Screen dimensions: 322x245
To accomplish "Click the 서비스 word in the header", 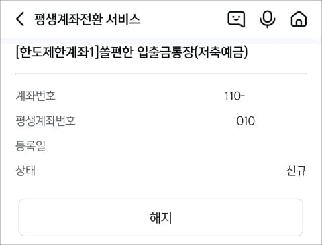I will [123, 19].
